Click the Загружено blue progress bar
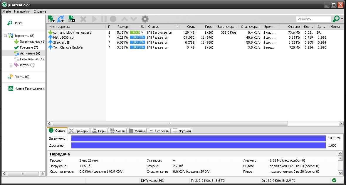346x185 pixels. click(x=198, y=138)
